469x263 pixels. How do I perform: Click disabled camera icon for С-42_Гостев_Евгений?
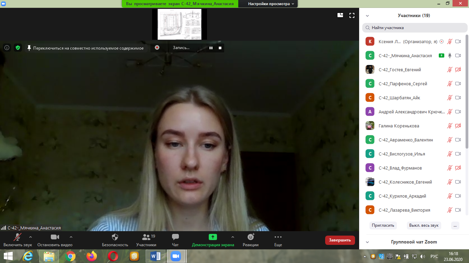pos(458,70)
